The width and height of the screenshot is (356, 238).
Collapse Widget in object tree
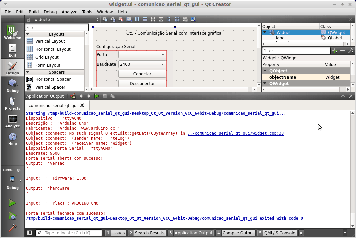pos(265,32)
